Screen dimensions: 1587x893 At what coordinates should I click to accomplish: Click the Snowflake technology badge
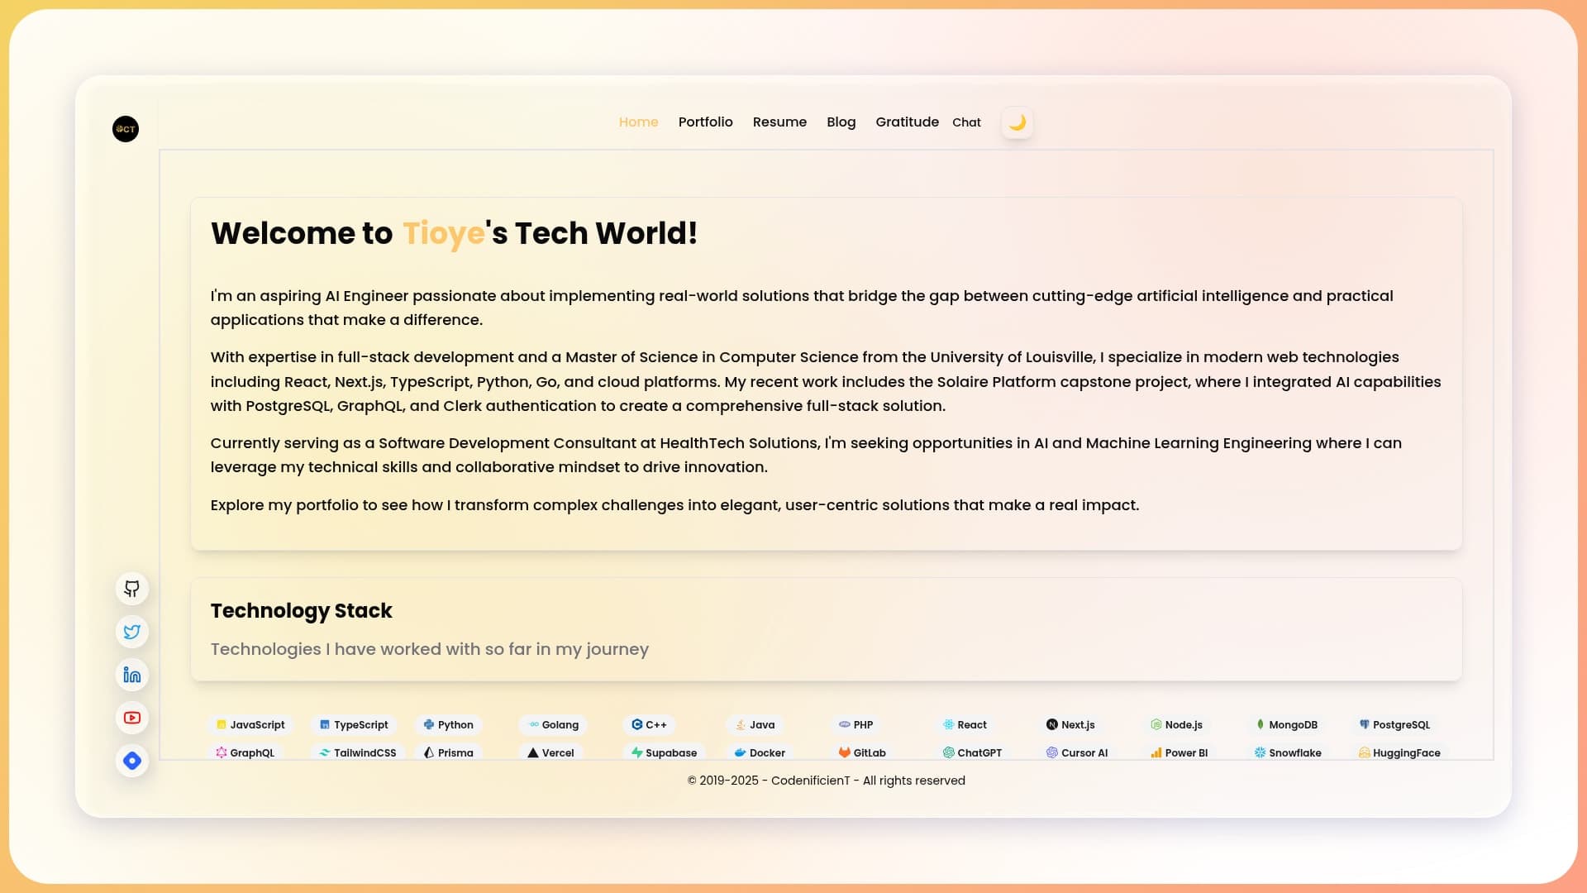click(x=1288, y=752)
